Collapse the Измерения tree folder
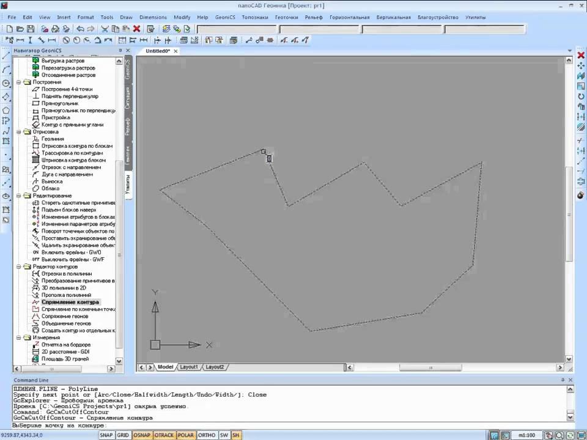The width and height of the screenshot is (587, 440). [18, 337]
